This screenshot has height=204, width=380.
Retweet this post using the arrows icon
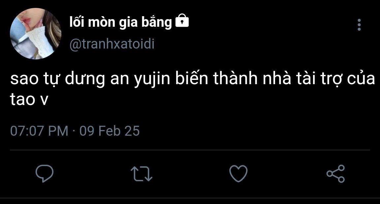141,174
